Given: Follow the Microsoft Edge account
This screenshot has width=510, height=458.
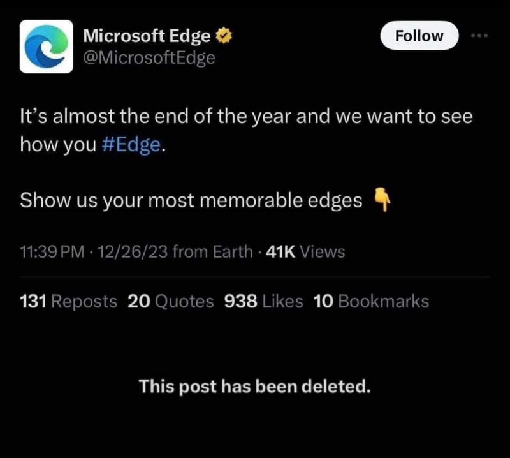Looking at the screenshot, I should point(419,36).
